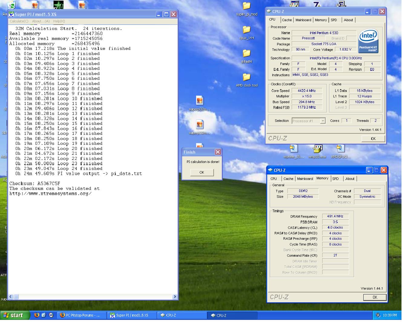The image size is (403, 322).
Task: Click Super PI horizontal scrollbar right arrow
Action: click(175, 297)
